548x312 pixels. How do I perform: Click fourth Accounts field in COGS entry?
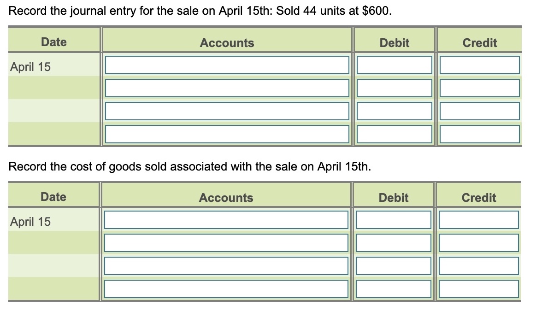pyautogui.click(x=226, y=289)
